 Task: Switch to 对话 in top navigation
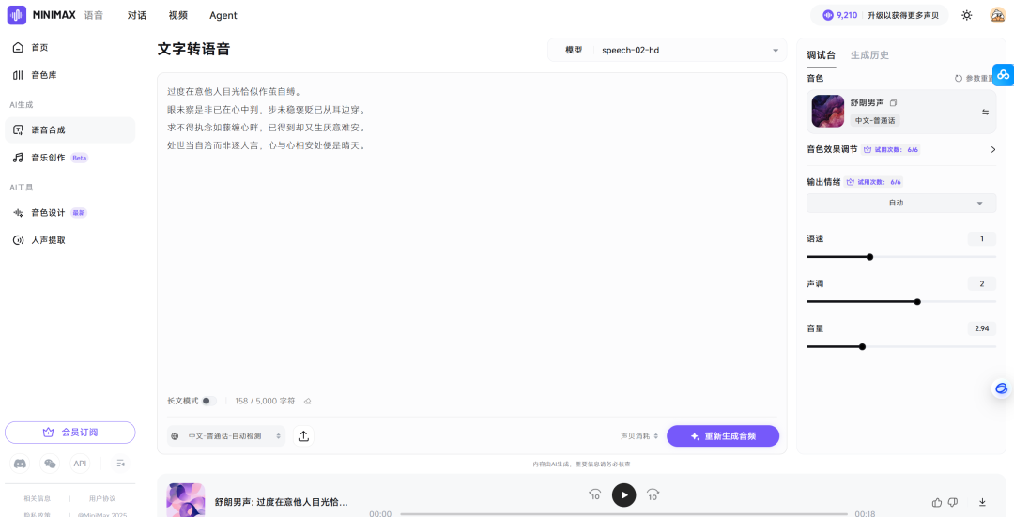click(137, 15)
